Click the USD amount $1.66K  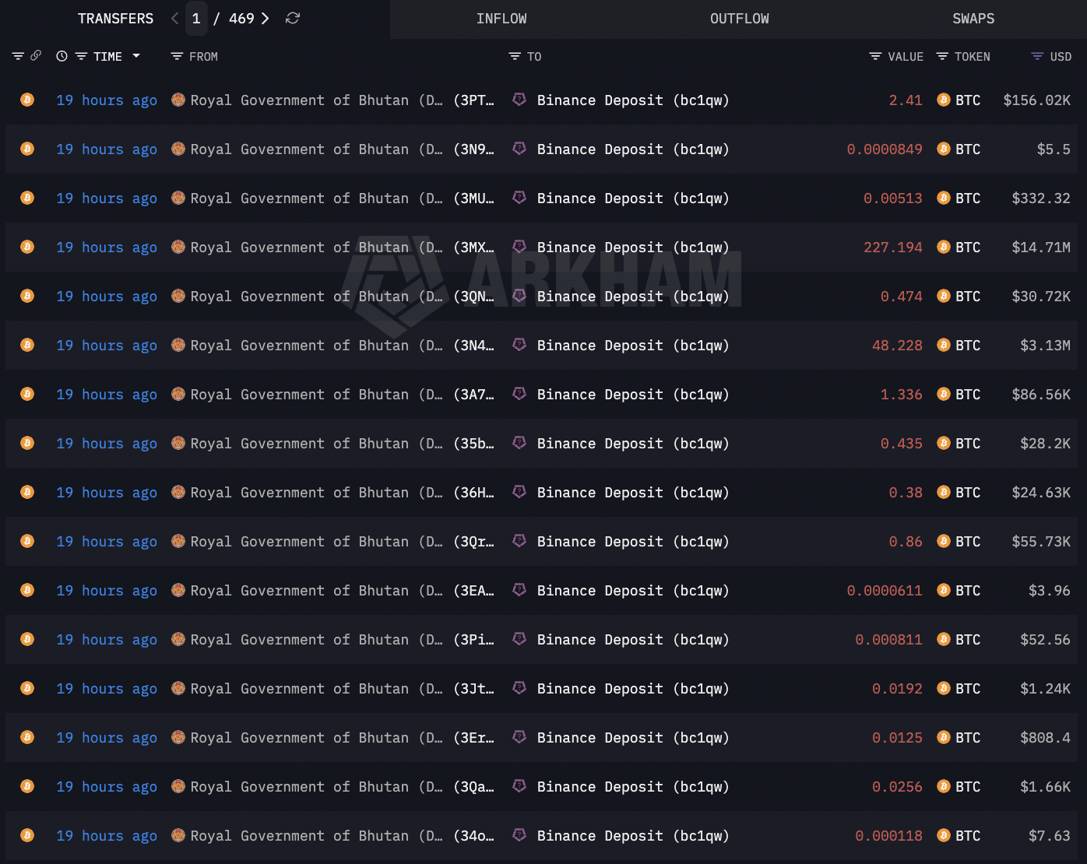click(x=1045, y=787)
